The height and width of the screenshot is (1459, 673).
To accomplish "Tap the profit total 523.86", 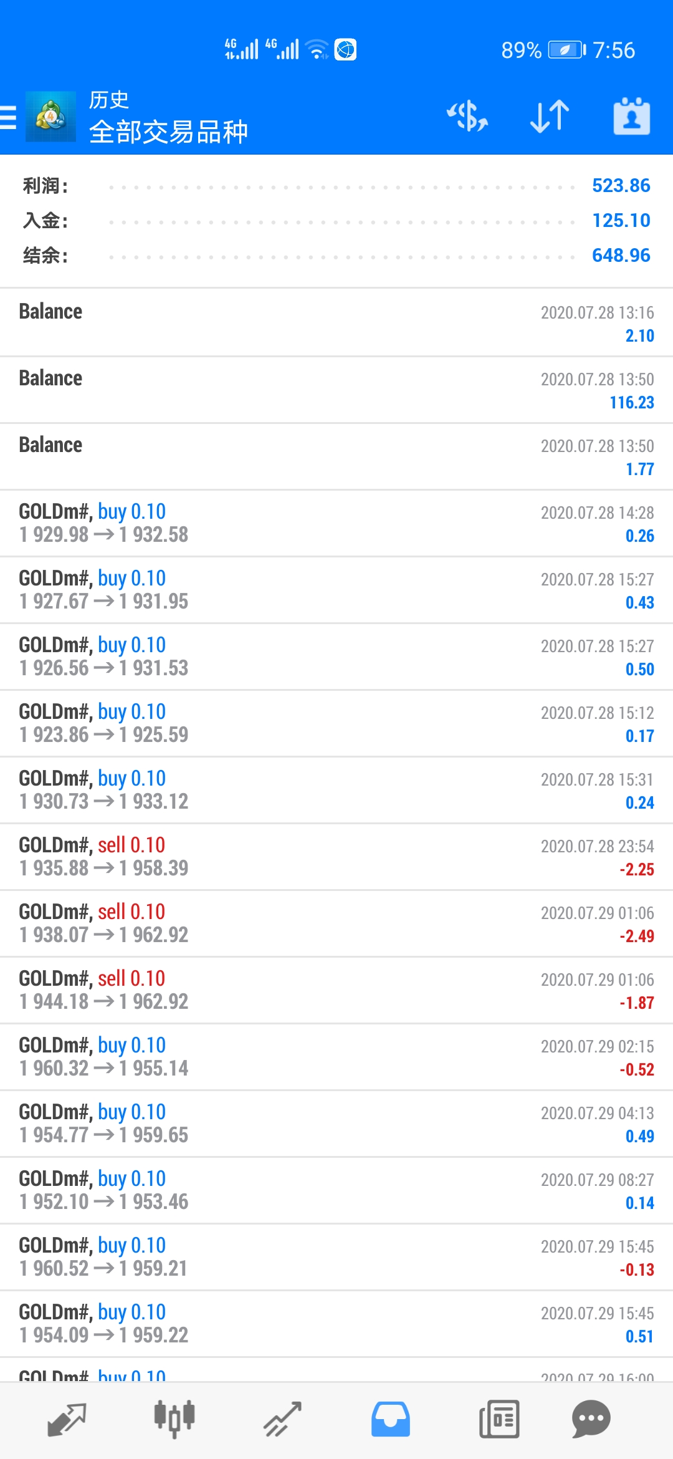I will pos(621,185).
